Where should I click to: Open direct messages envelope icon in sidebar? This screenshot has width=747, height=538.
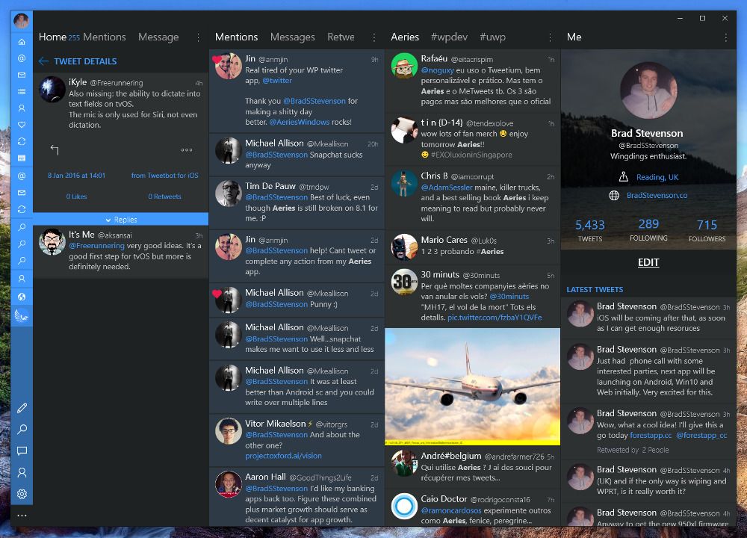pyautogui.click(x=22, y=75)
